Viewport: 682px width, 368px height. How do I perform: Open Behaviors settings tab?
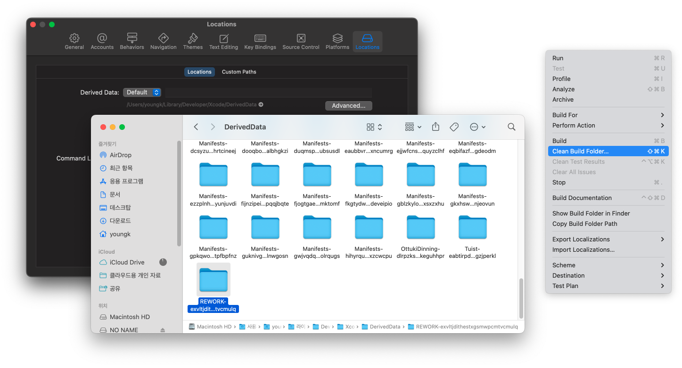(132, 41)
